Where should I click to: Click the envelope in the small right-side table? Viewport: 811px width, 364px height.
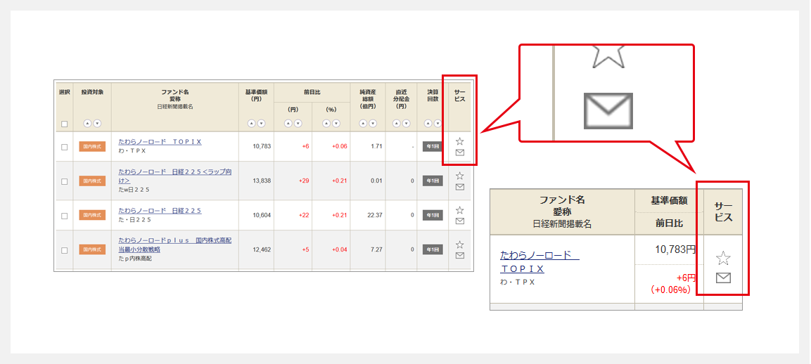pyautogui.click(x=723, y=278)
